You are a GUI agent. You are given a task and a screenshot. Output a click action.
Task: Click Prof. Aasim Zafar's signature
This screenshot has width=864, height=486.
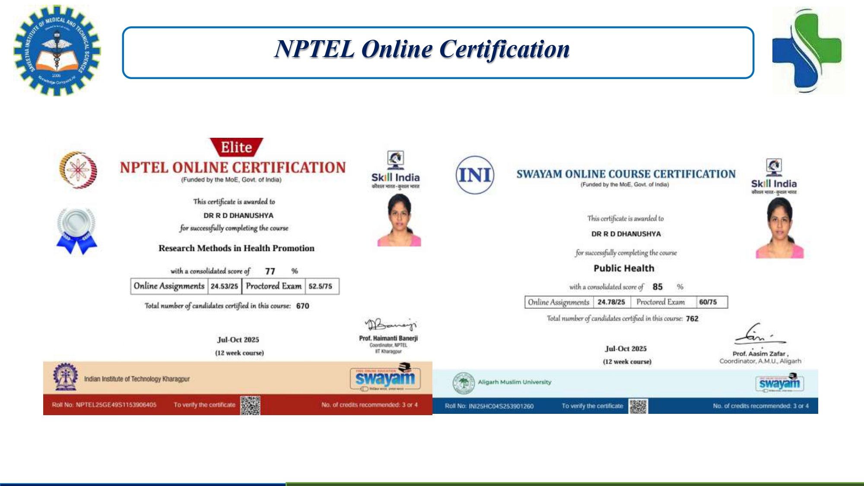[760, 334]
